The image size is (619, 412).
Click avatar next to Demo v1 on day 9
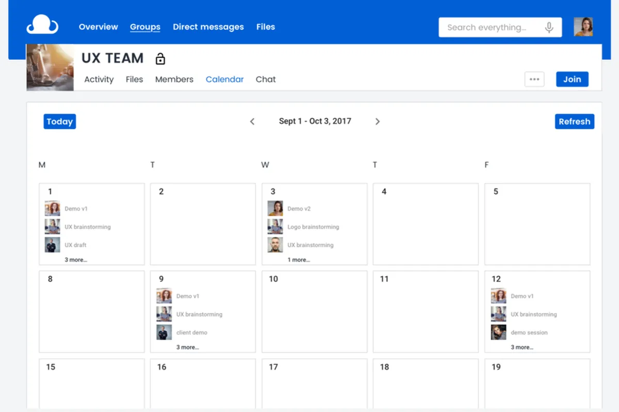(x=164, y=296)
